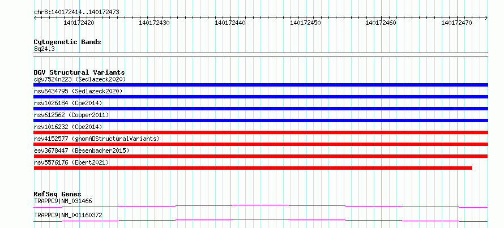The width and height of the screenshot is (504, 228).
Task: Select the blue bar under nsv612562
Action: pos(260,121)
